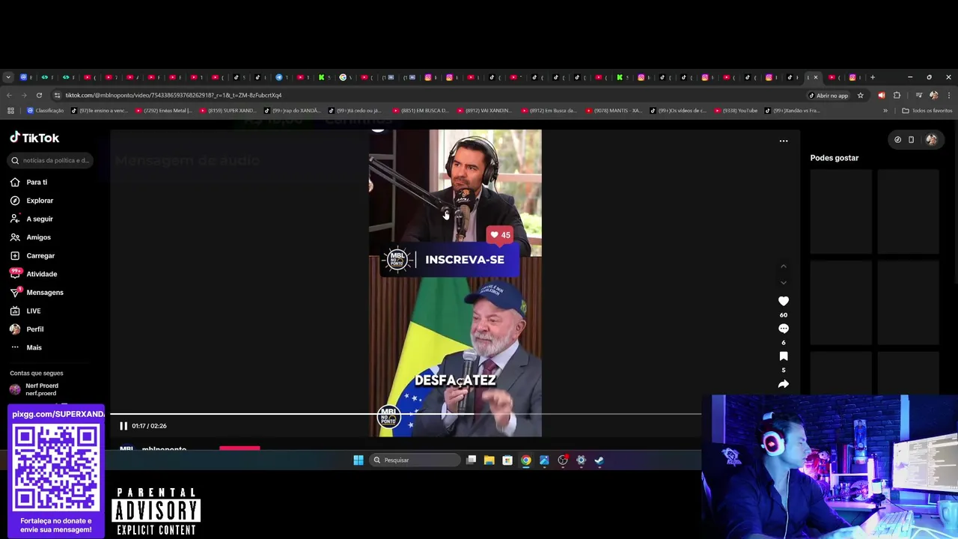Screen dimensions: 958x539
Task: Click taskbar Pesquisar search box
Action: coord(415,460)
